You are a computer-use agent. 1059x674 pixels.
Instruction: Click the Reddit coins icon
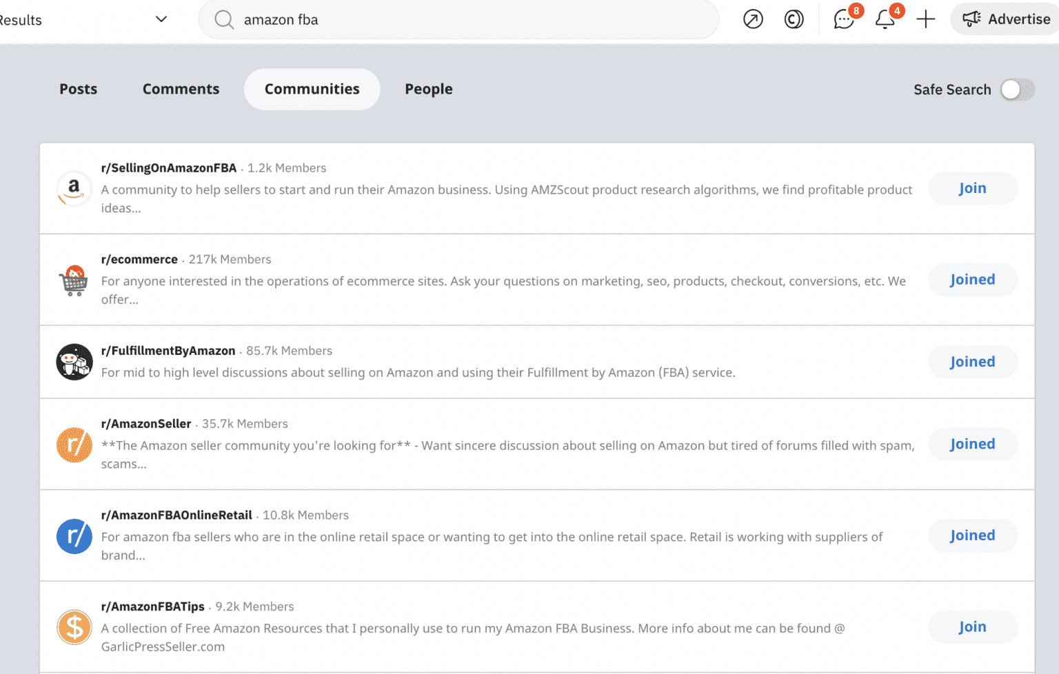794,19
